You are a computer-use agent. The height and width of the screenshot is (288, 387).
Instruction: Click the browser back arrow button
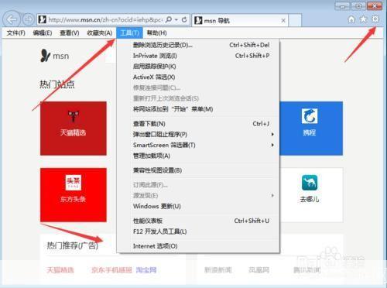[x=12, y=19]
